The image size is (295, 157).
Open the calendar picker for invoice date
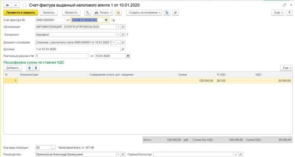tap(106, 20)
